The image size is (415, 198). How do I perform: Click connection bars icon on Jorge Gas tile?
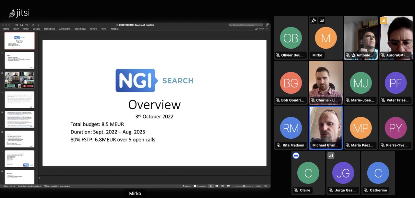point(331,156)
